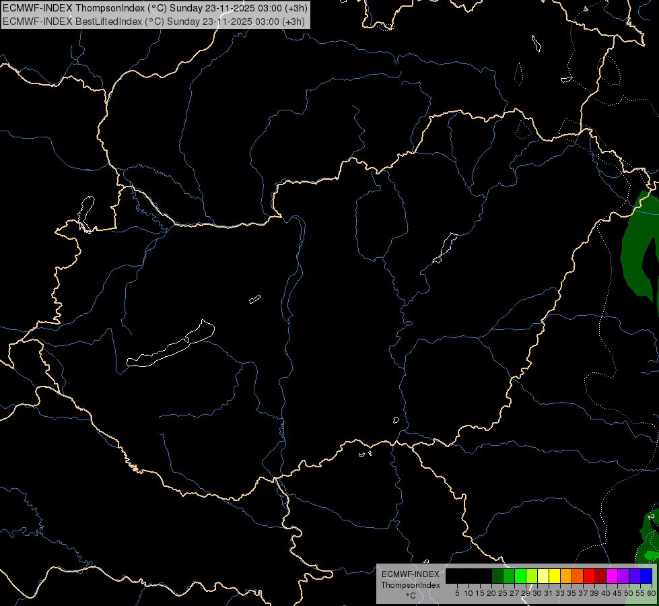Click the legend 'ThompsonIndex' label
Screen dimensions: 659x606
point(410,585)
